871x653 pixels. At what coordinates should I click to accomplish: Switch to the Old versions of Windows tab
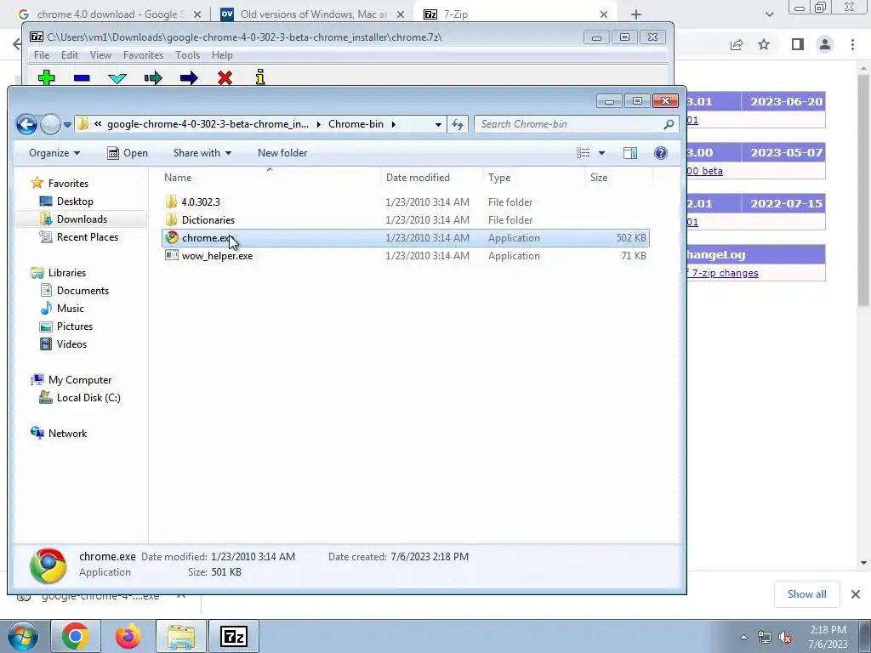point(314,14)
